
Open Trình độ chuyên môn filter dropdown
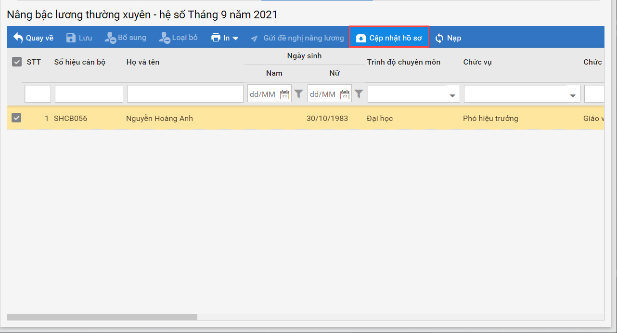tap(452, 95)
